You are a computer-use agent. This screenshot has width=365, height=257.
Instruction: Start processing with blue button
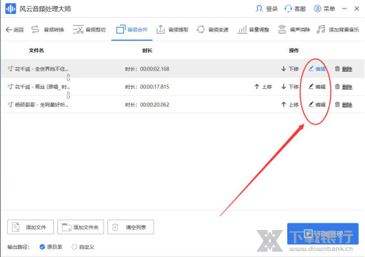pos(323,234)
